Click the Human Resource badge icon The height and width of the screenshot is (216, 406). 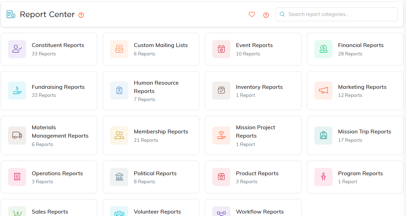(119, 91)
